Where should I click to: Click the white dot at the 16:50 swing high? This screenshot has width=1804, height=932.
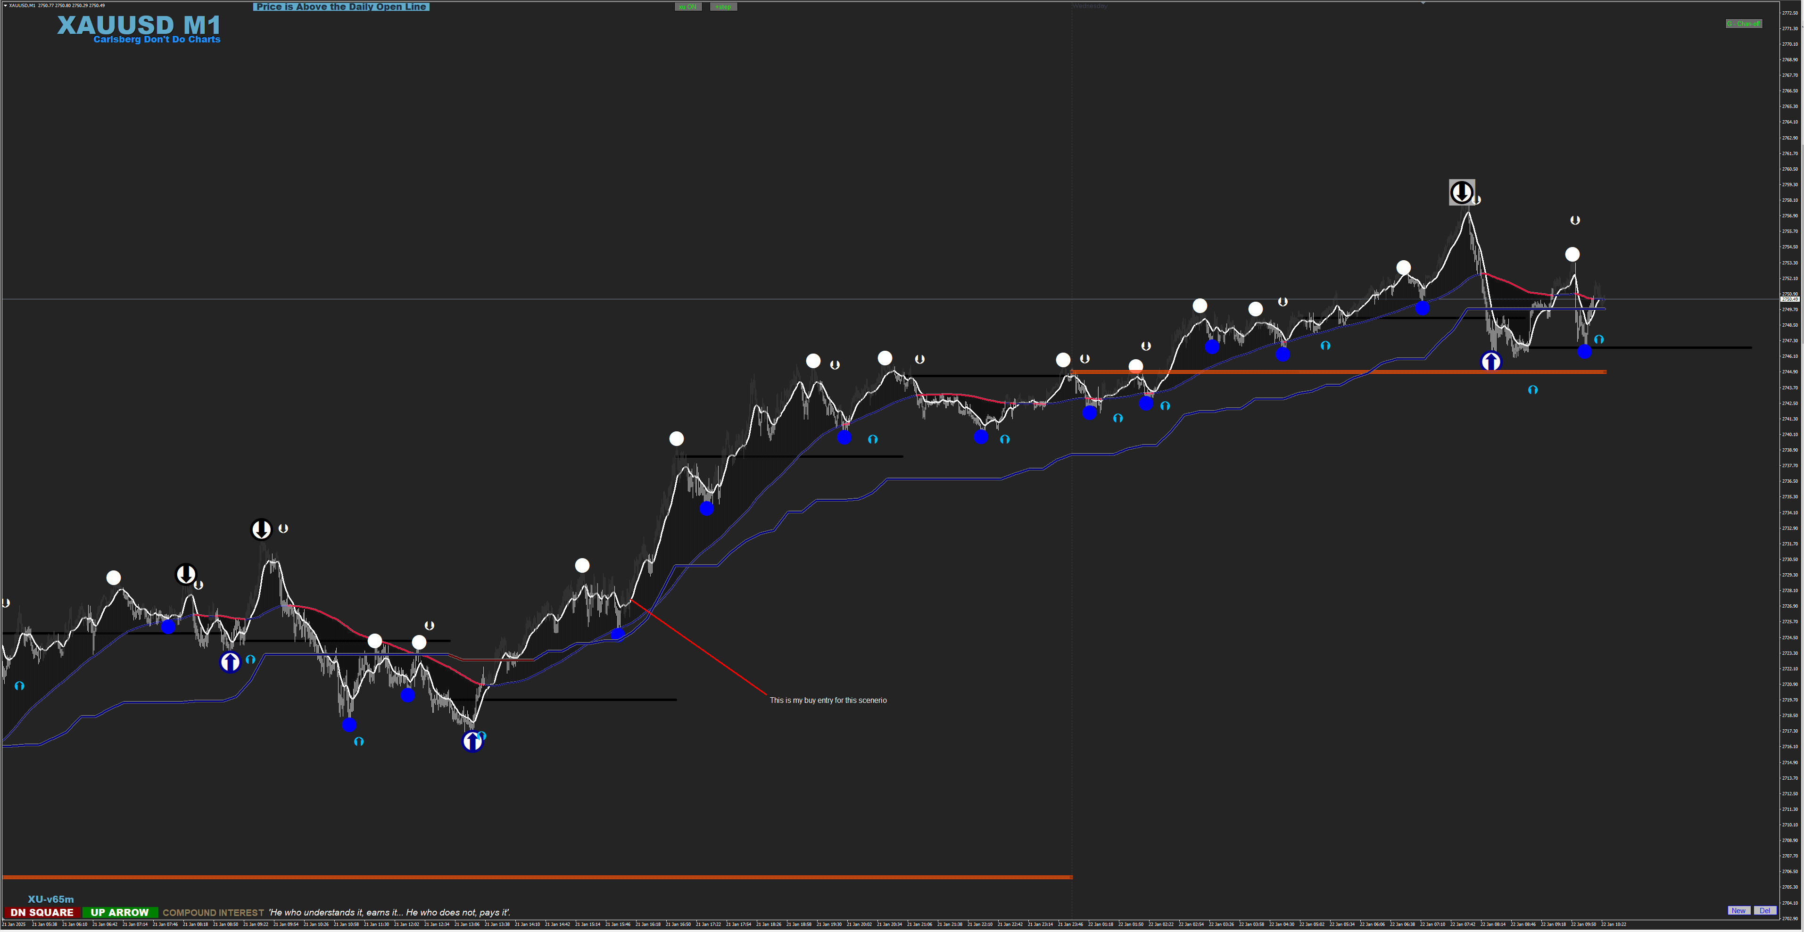coord(677,439)
